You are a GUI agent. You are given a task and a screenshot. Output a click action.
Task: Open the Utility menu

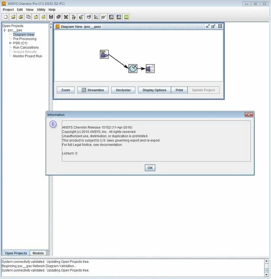click(x=41, y=9)
